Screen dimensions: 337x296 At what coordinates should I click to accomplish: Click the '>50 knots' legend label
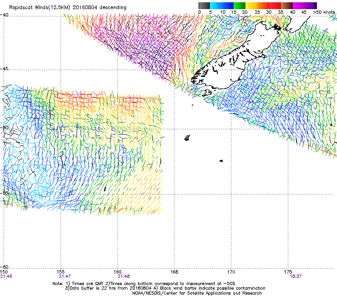[x=324, y=12]
